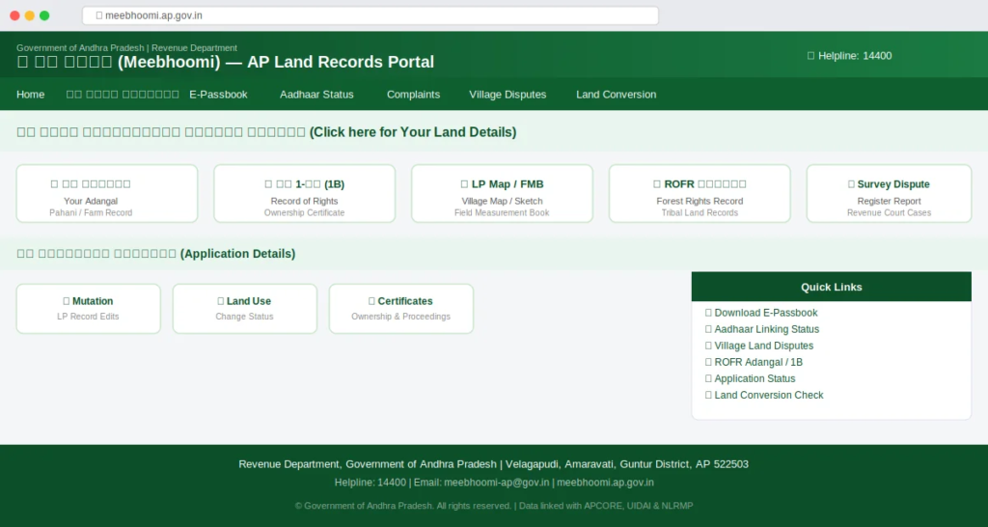Open the Certificates card
Screen dimensions: 988x527
[401, 309]
